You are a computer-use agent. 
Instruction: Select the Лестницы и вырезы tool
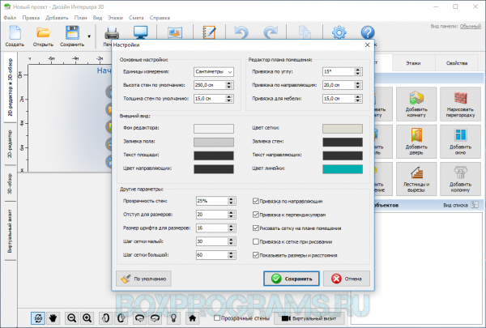click(x=416, y=179)
